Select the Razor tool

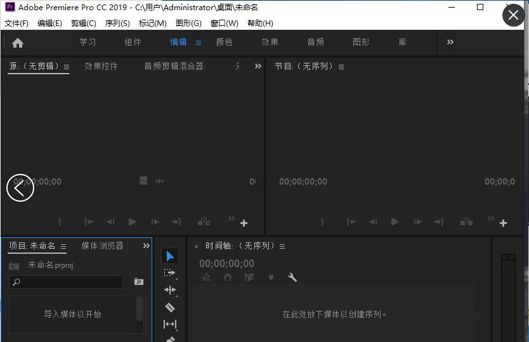point(170,307)
